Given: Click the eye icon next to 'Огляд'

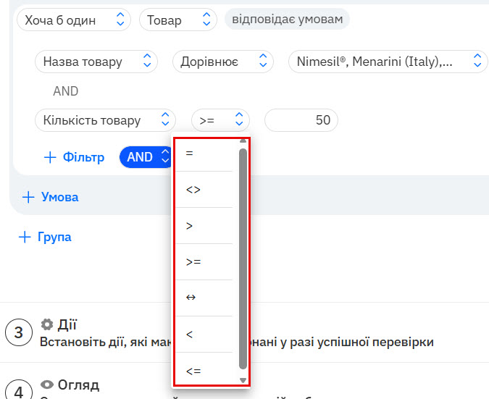Looking at the screenshot, I should 47,385.
